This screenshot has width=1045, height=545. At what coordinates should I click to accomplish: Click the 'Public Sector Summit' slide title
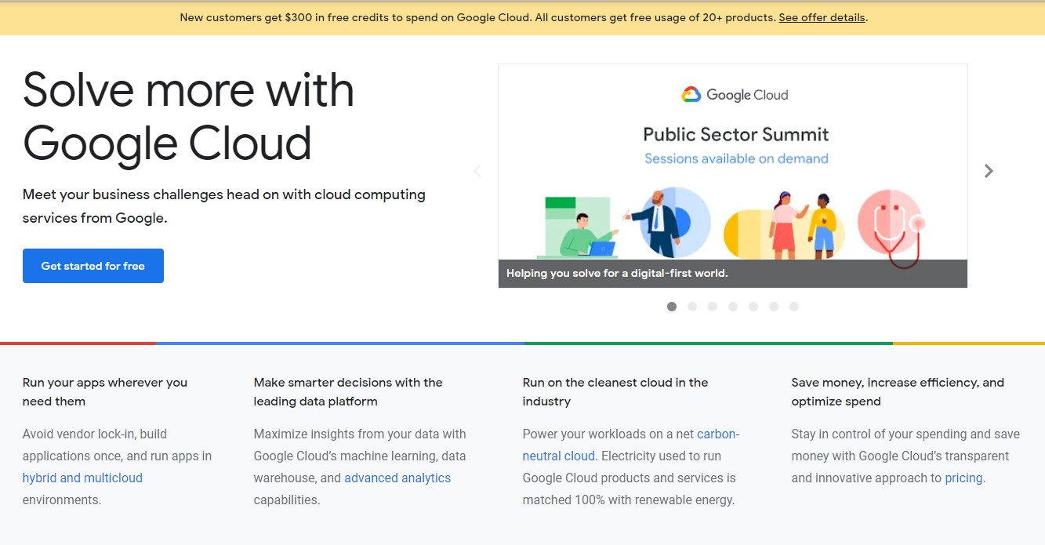(x=736, y=134)
